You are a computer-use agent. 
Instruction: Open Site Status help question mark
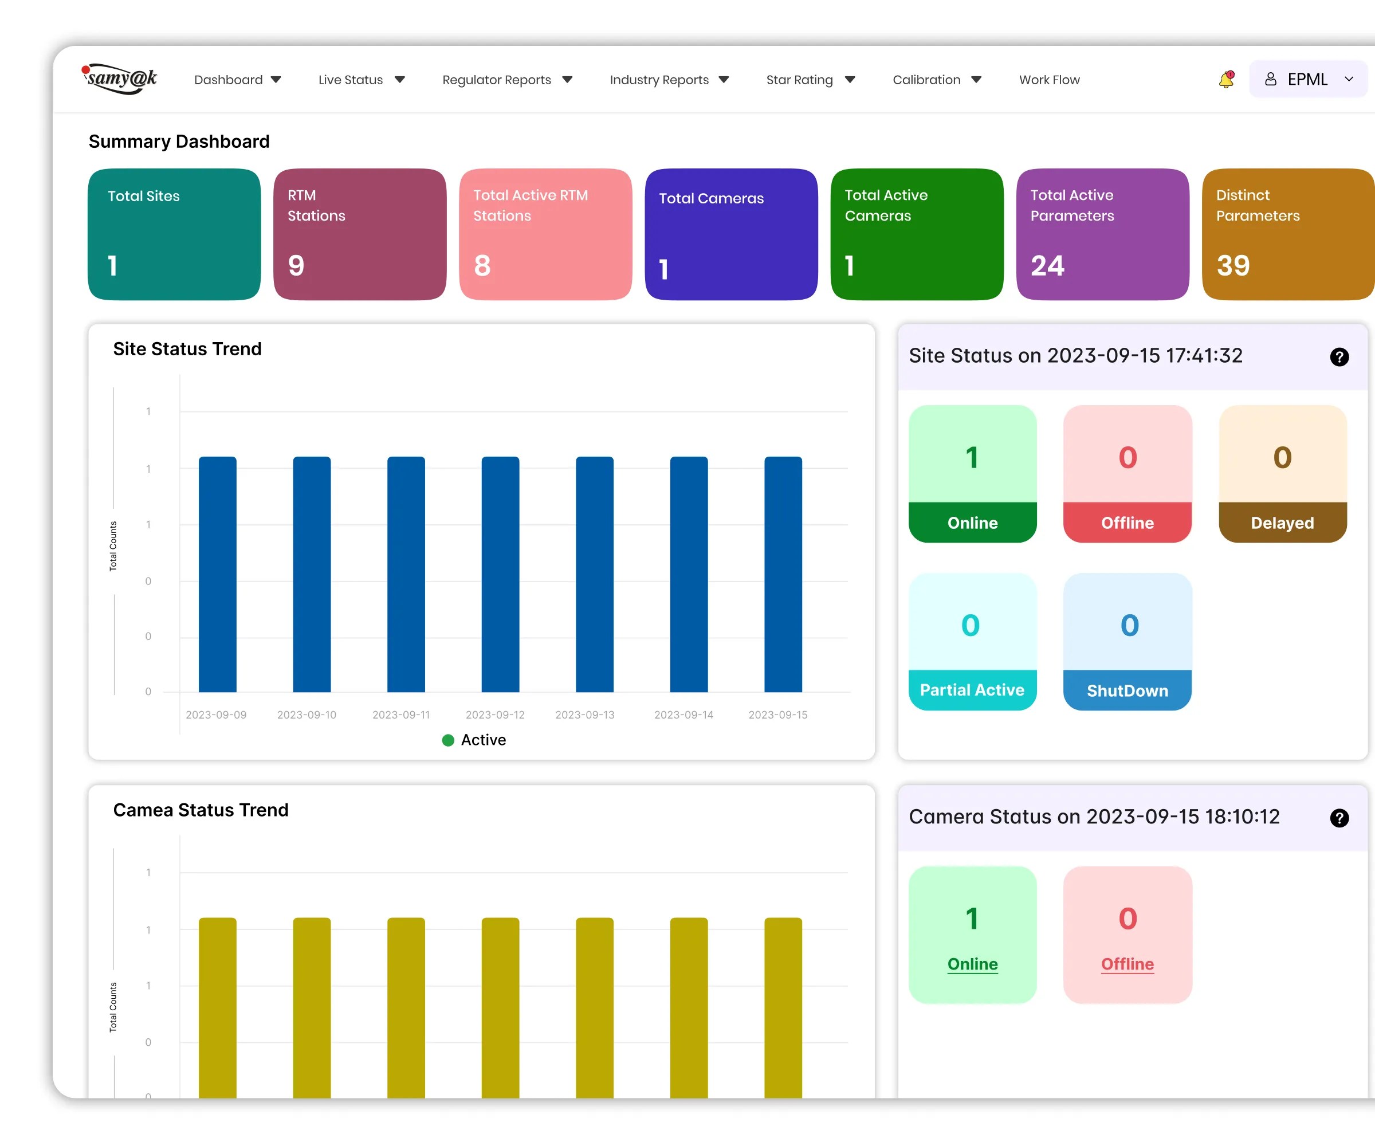click(1339, 357)
